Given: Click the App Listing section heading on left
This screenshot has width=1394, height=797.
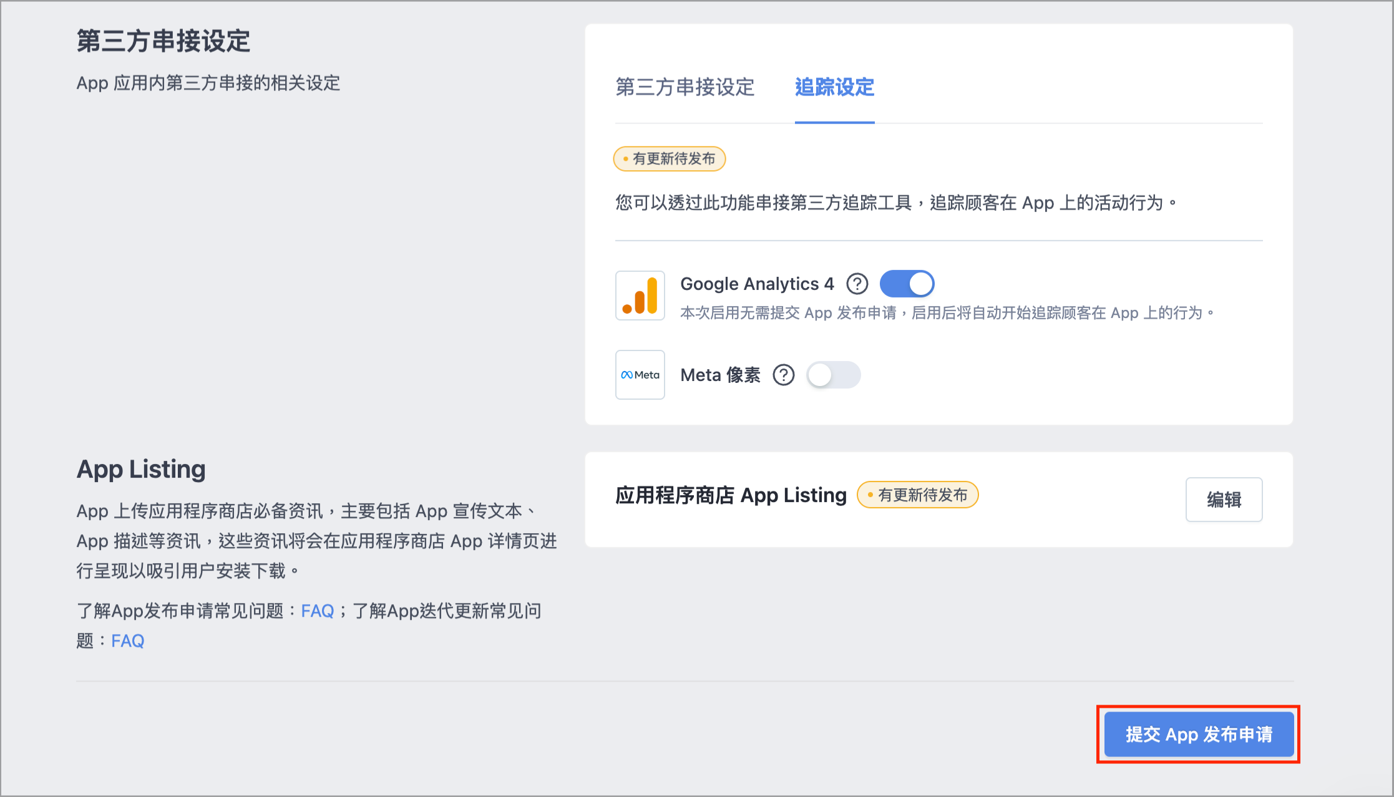Looking at the screenshot, I should [141, 469].
